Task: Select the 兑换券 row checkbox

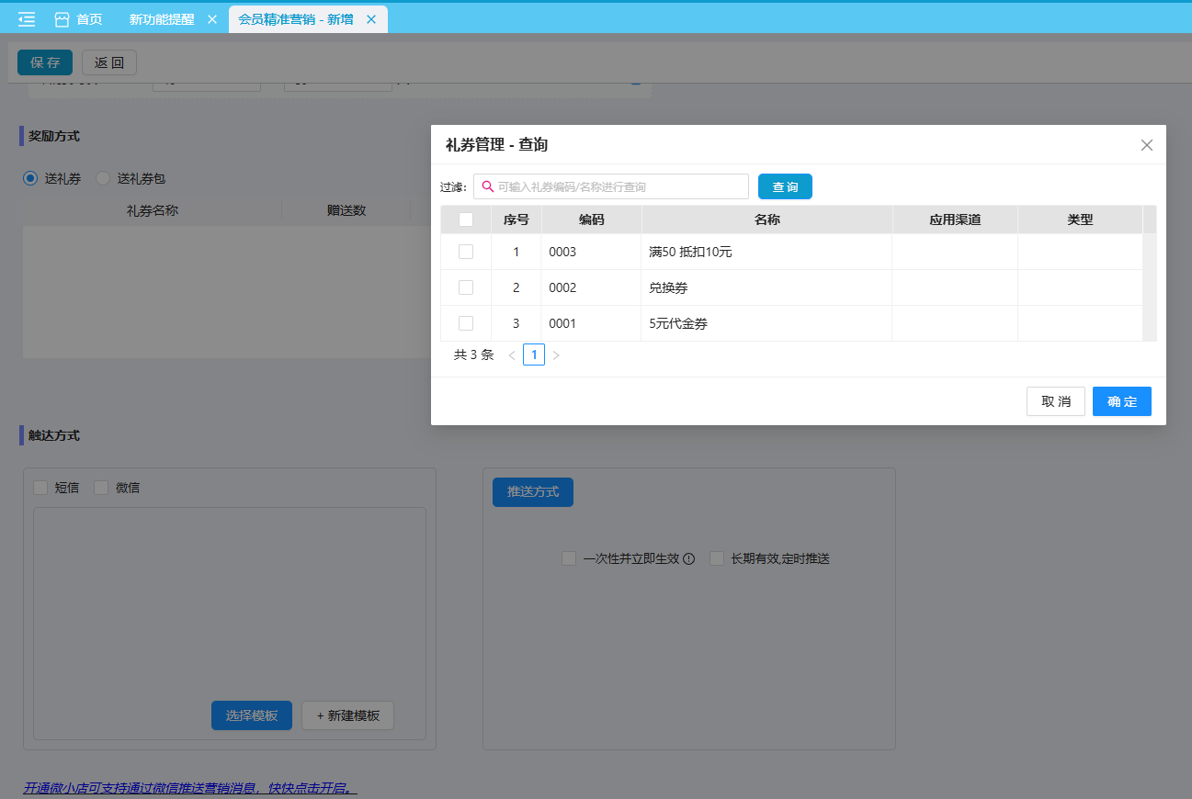Action: pos(466,287)
